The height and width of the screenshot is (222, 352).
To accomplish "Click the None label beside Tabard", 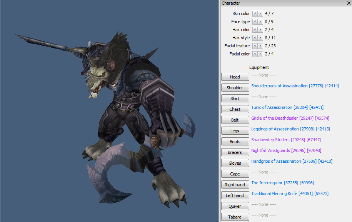I will 264,215.
